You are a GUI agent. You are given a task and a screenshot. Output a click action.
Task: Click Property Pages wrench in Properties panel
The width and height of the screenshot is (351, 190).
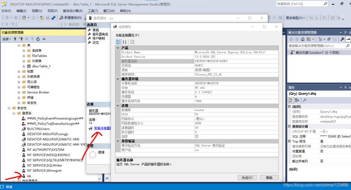(304, 100)
